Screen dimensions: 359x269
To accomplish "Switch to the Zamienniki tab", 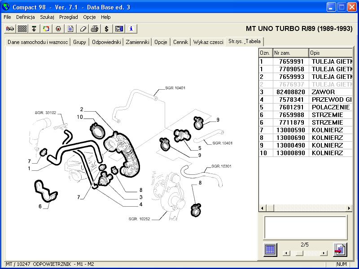I will (x=137, y=42).
